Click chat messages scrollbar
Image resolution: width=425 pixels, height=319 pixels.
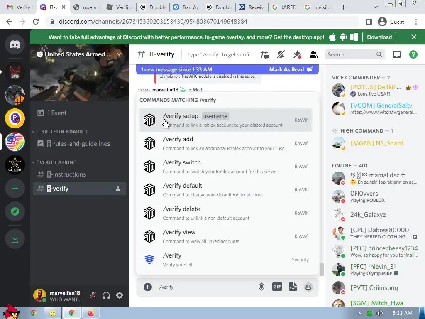tap(322, 270)
